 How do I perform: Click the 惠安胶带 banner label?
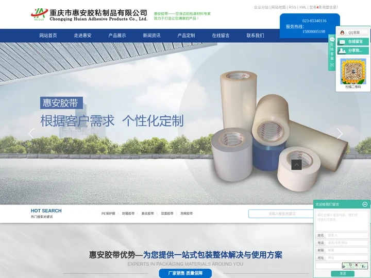point(61,103)
